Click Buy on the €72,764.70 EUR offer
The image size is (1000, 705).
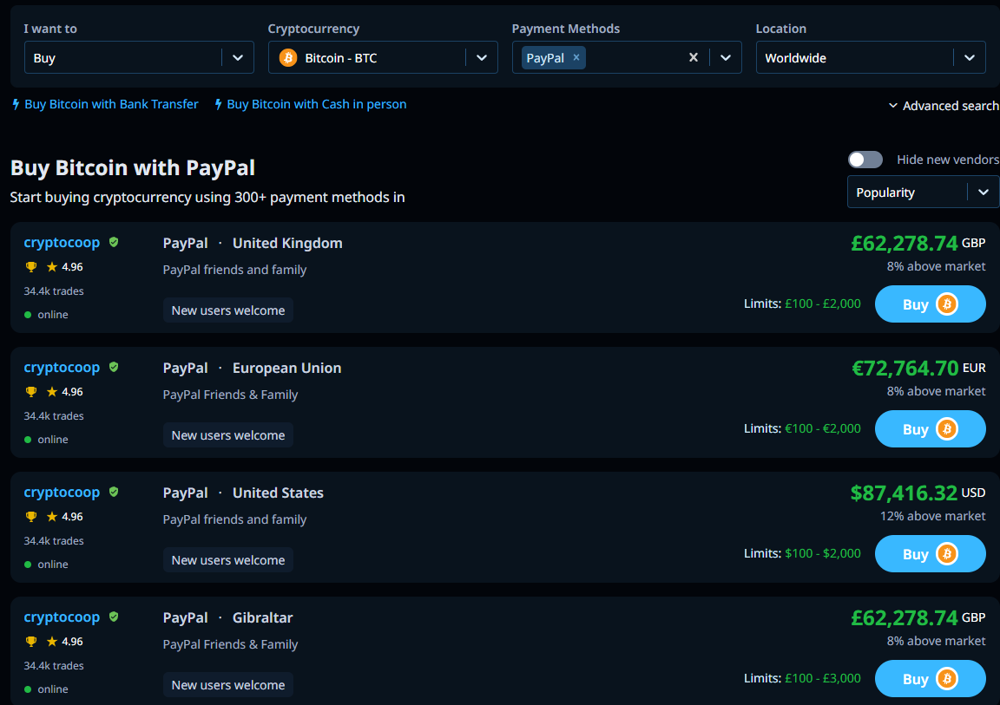point(930,429)
